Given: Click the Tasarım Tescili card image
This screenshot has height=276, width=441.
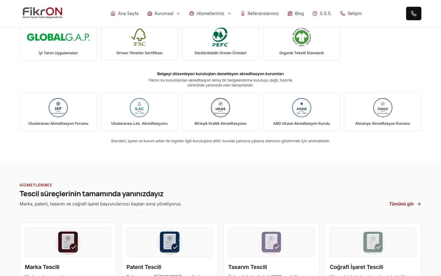Looking at the screenshot, I should (x=271, y=242).
